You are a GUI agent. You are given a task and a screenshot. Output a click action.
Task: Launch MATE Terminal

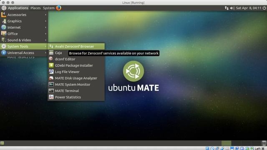pos(76,91)
